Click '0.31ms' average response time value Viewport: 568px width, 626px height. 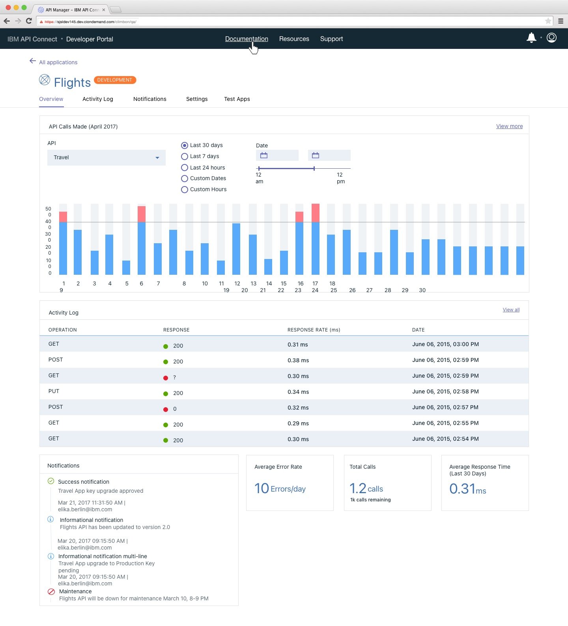pyautogui.click(x=468, y=489)
